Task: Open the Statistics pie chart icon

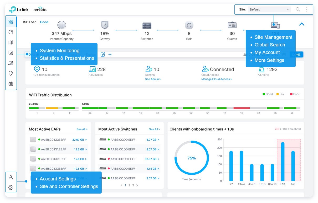Action: pos(11,32)
